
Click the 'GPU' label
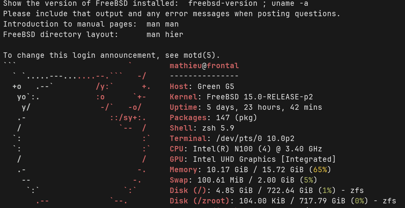[x=176, y=159]
